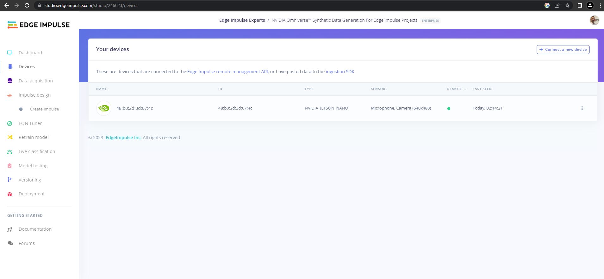Click the ENTERPRISE badge
Viewport: 604px width, 279px height.
(x=430, y=21)
